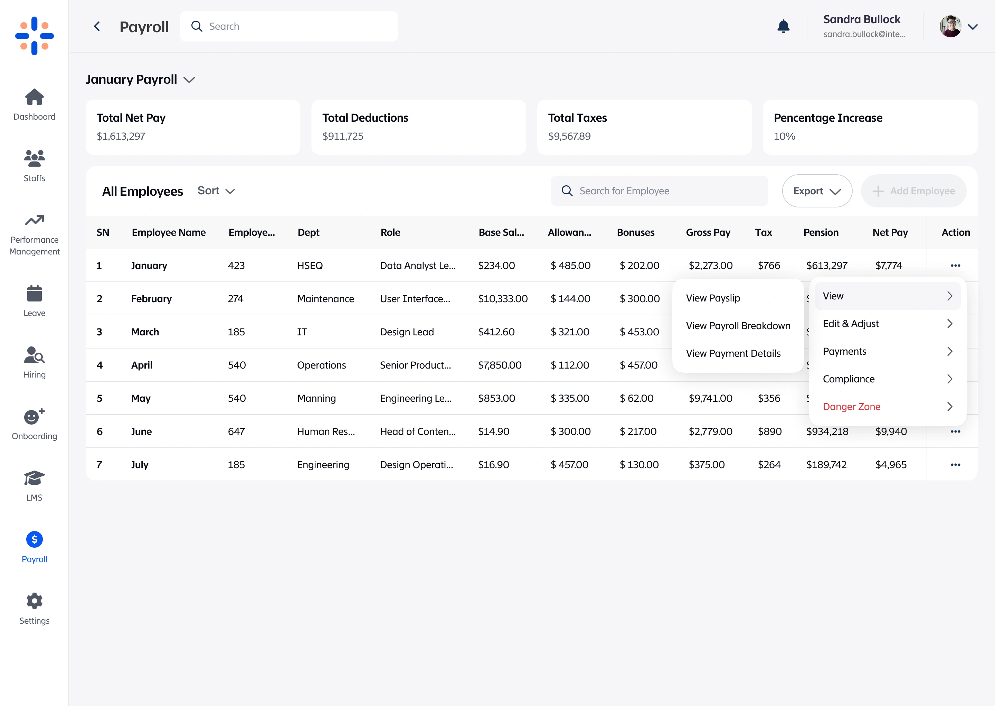The height and width of the screenshot is (706, 995).
Task: Click the Leave calendar icon
Action: (x=34, y=294)
